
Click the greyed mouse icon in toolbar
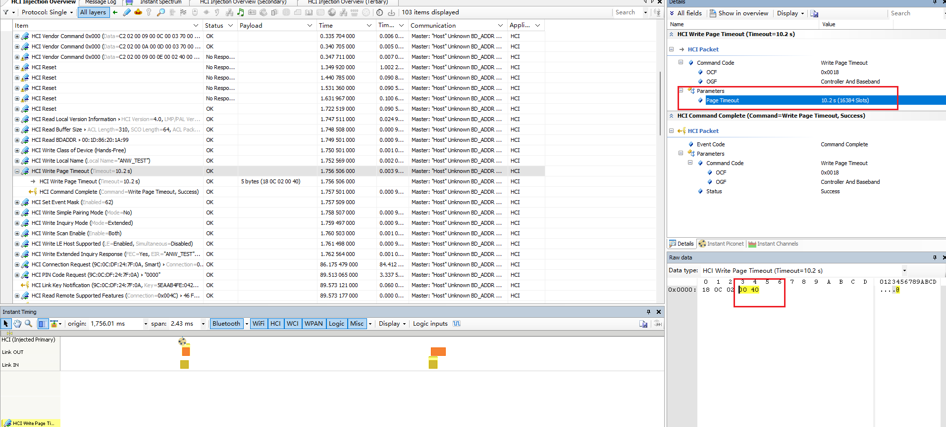(x=195, y=12)
